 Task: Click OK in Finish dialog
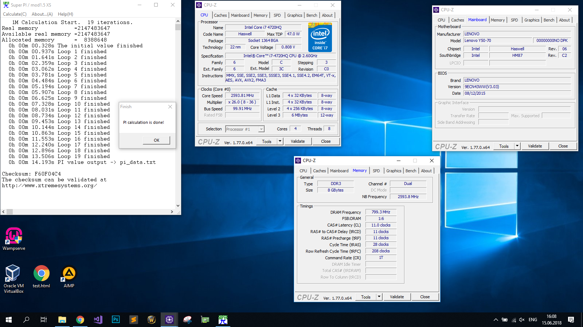(x=156, y=140)
